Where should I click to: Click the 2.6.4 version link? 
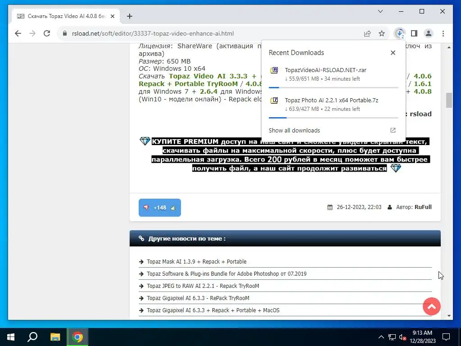[x=209, y=91]
